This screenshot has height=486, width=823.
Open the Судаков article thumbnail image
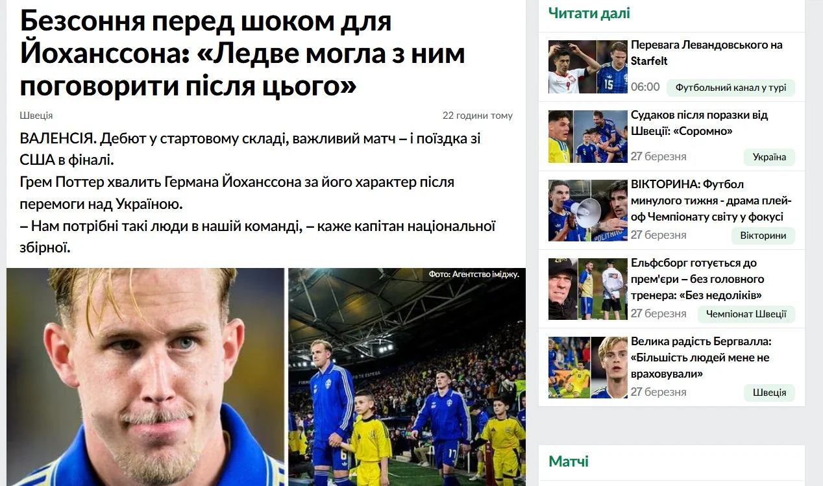(588, 136)
